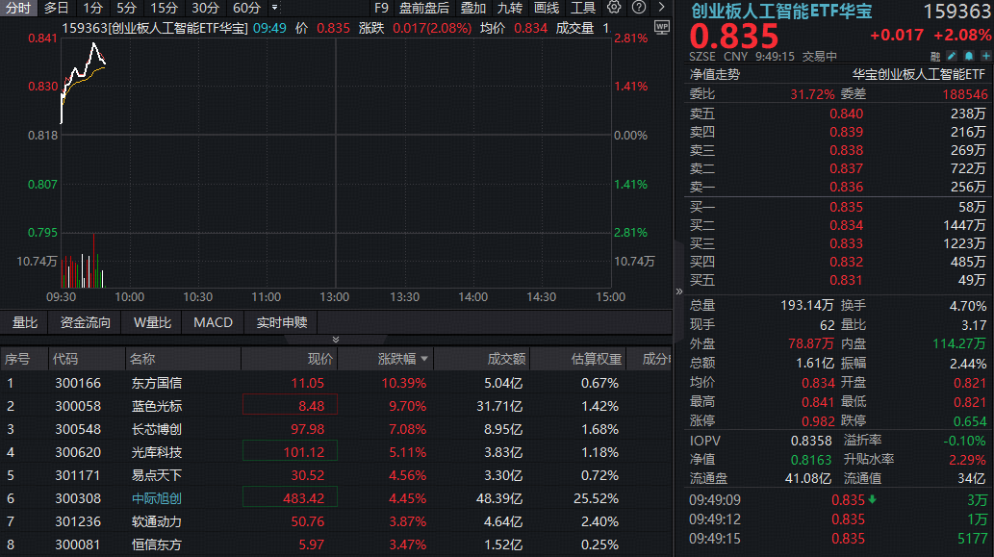The image size is (994, 557).
Task: Open the 资金流向 fund flow tab
Action: 84,322
